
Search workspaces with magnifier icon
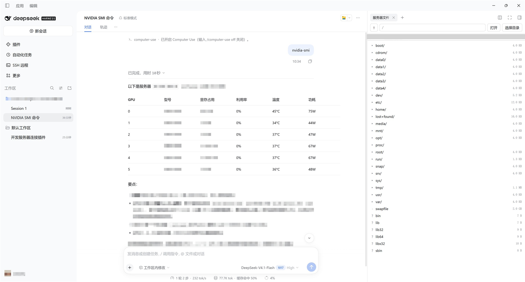(x=52, y=88)
